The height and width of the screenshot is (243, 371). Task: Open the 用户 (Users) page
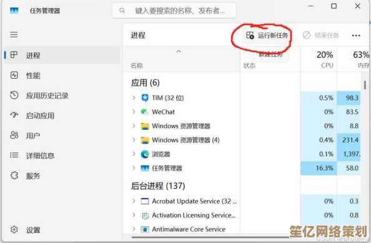(x=33, y=136)
